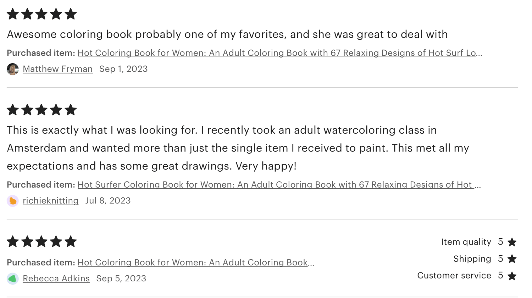The width and height of the screenshot is (532, 298).
Task: Open Hot Surfer Coloring Book purchased item link
Action: (279, 185)
